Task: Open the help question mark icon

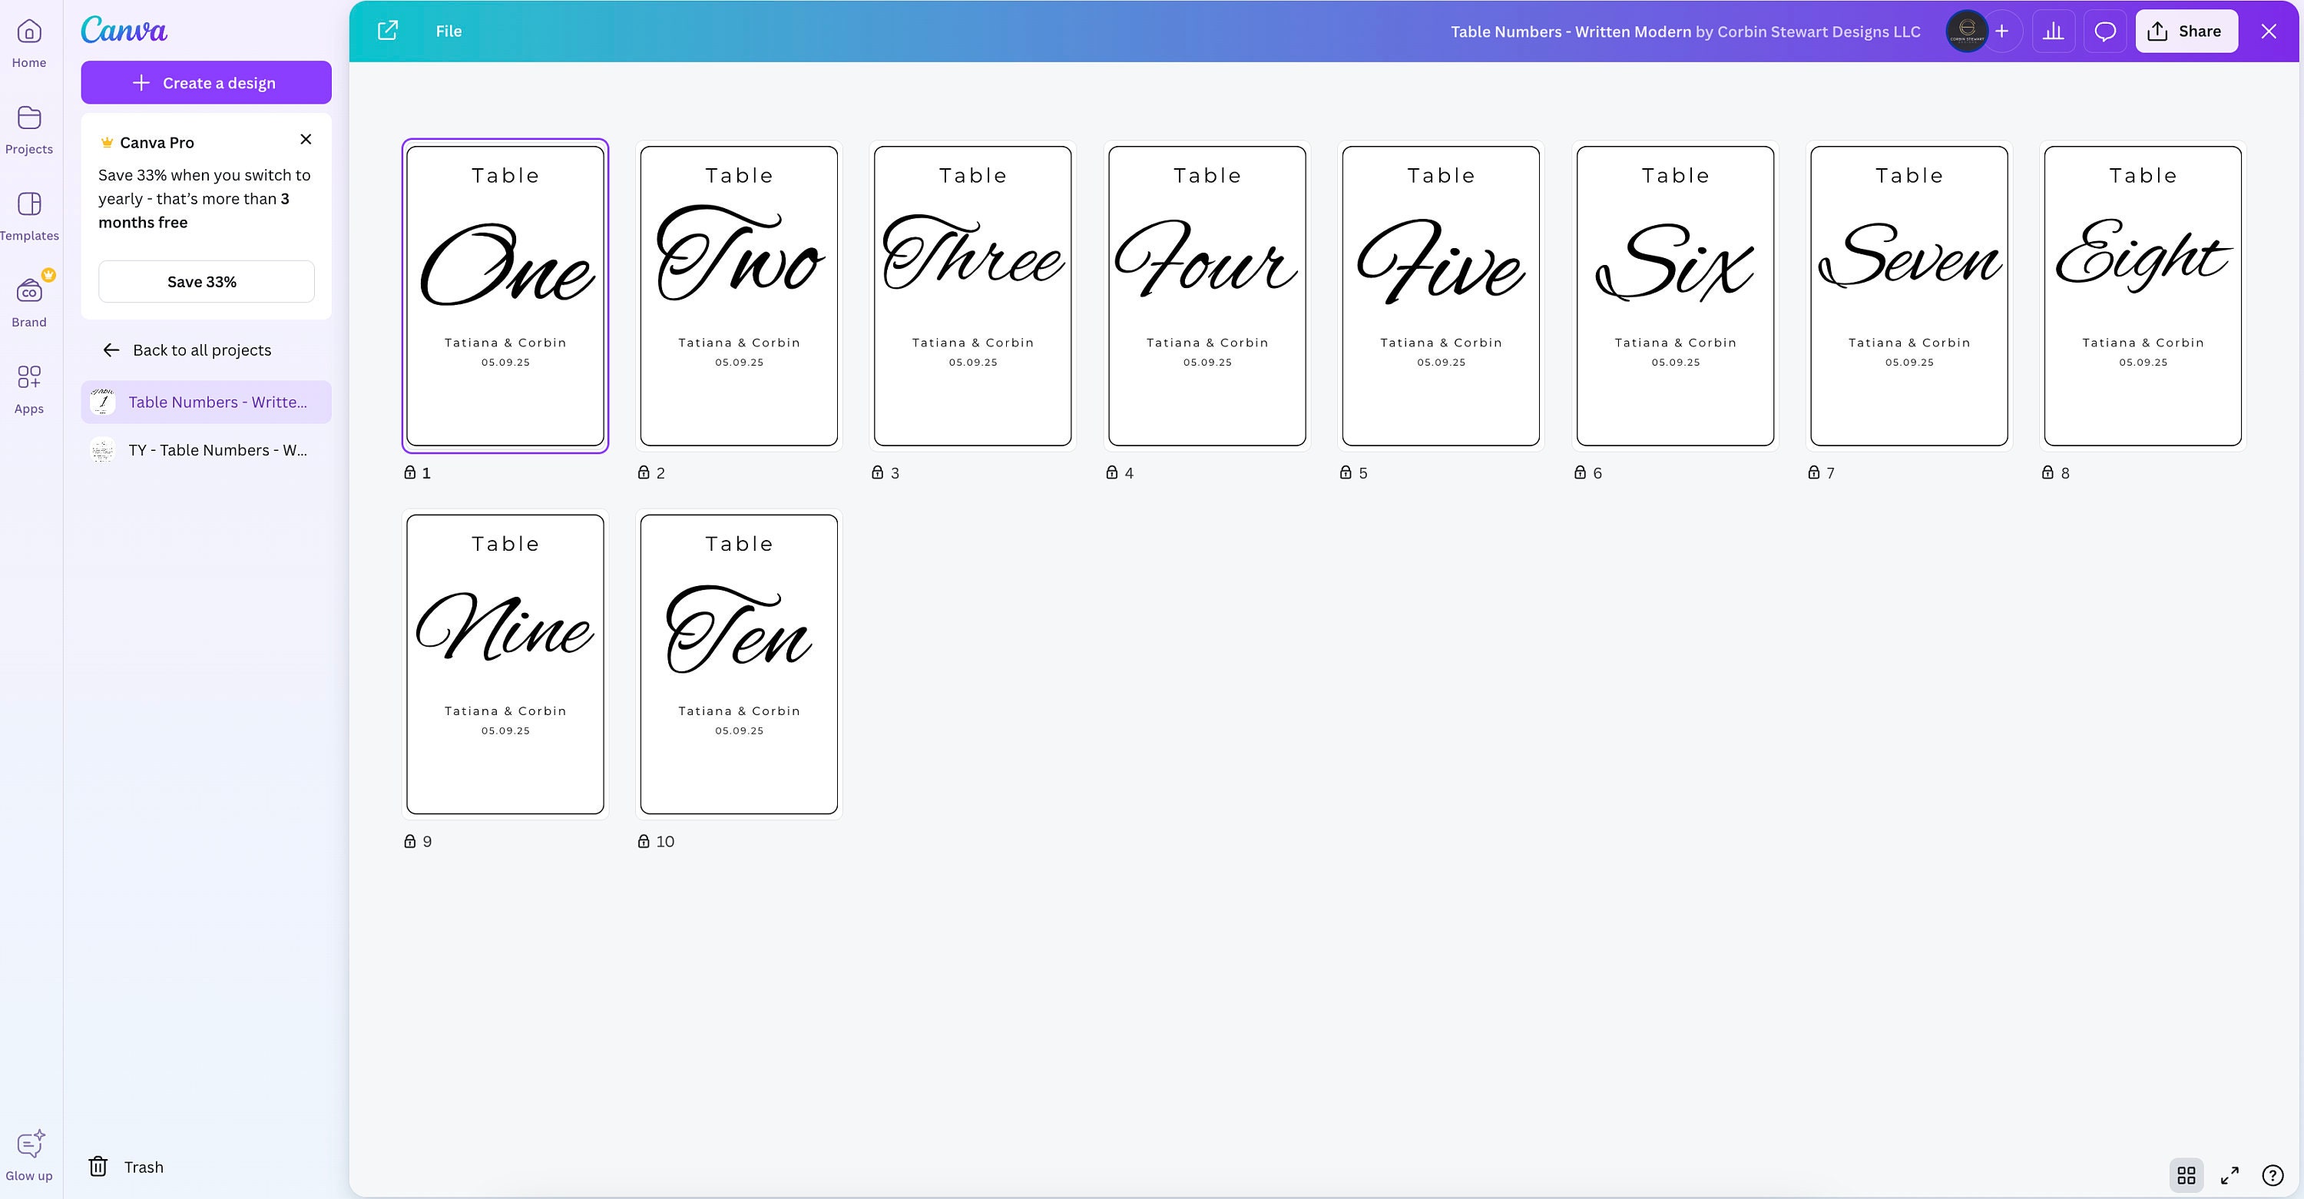Action: (x=2273, y=1175)
